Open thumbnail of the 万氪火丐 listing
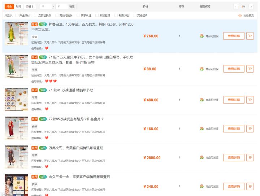 click(x=16, y=157)
